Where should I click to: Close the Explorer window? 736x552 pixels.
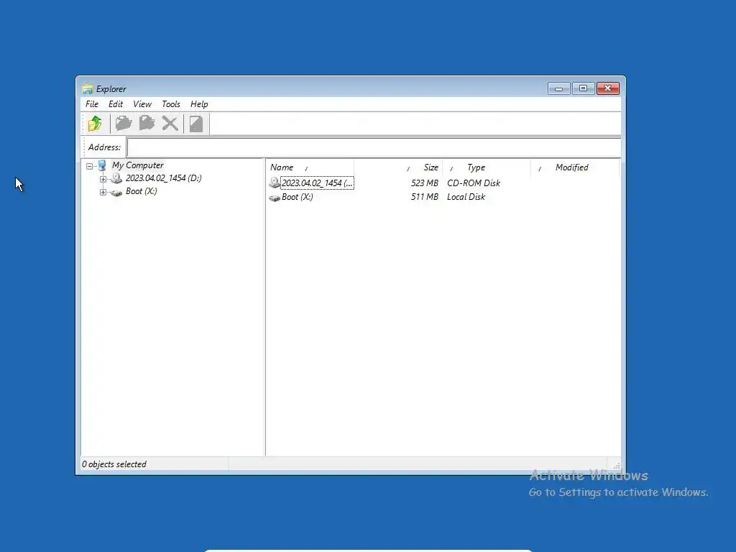click(608, 88)
